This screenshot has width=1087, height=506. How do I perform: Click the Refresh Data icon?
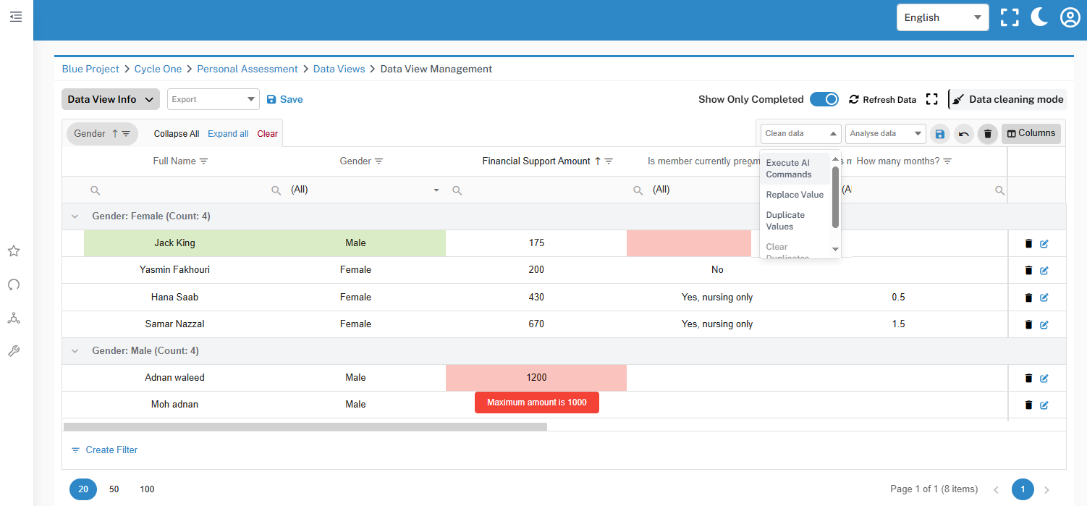(854, 99)
